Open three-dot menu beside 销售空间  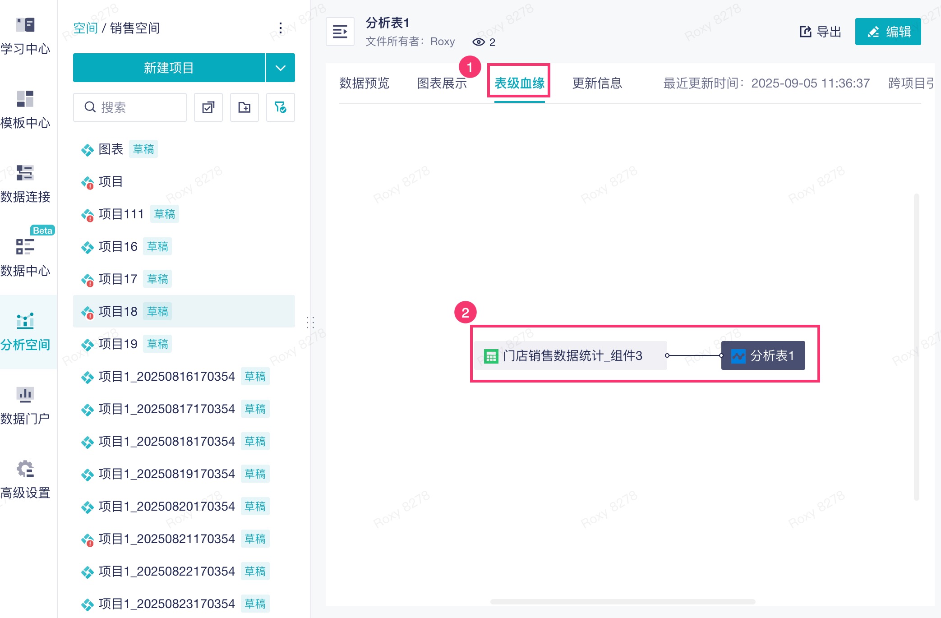pos(281,28)
